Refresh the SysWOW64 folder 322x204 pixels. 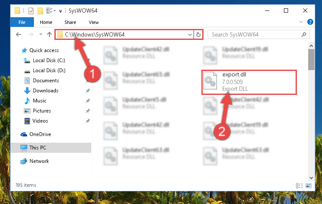point(198,34)
